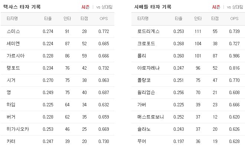Select player 스미스 in Texas list
Image resolution: width=245 pixels, height=150 pixels.
13,31
